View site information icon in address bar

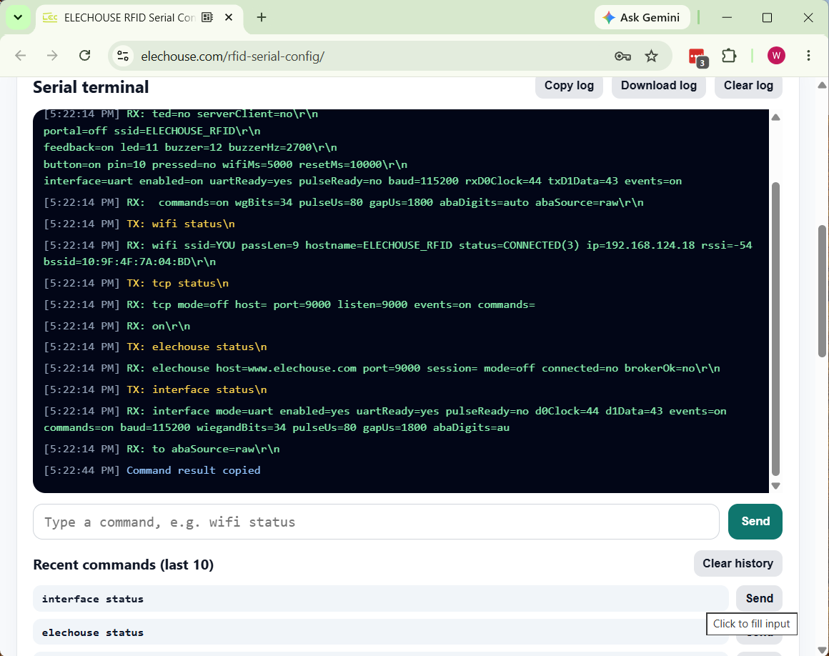coord(123,56)
